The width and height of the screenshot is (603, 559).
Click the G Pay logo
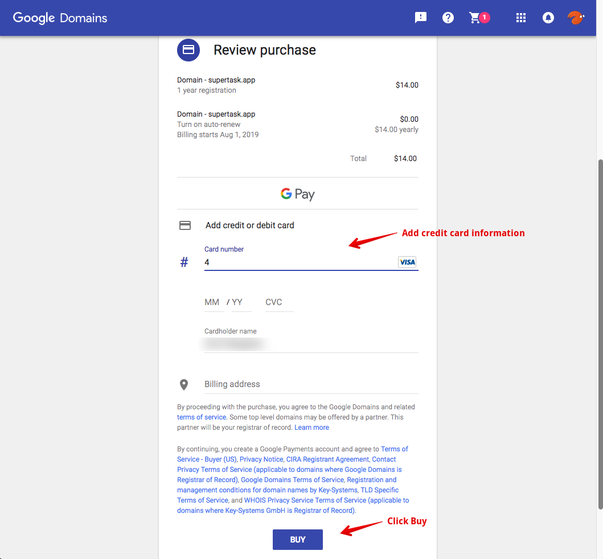[x=298, y=194]
